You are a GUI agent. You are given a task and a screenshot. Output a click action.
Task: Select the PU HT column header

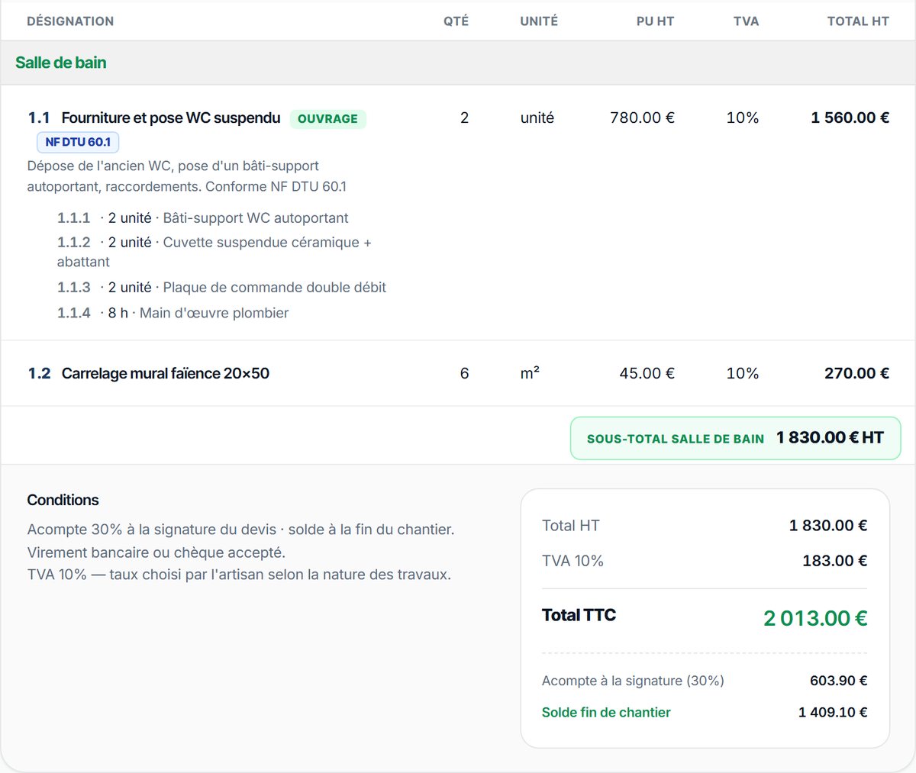click(x=655, y=21)
